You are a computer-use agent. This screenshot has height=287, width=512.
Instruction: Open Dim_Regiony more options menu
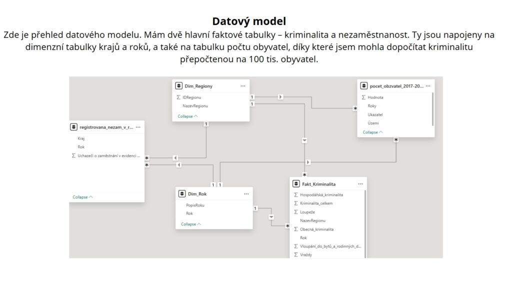(243, 86)
